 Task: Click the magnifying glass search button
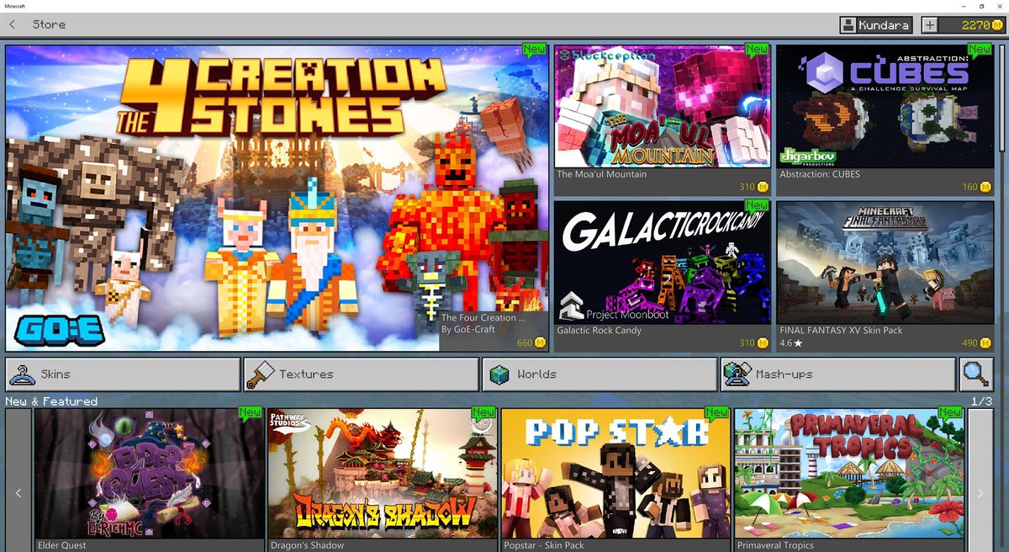tap(976, 374)
